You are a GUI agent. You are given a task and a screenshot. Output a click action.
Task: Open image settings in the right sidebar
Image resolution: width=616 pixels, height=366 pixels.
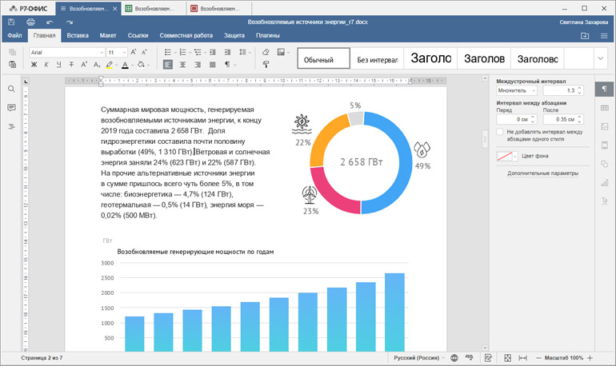tap(604, 126)
